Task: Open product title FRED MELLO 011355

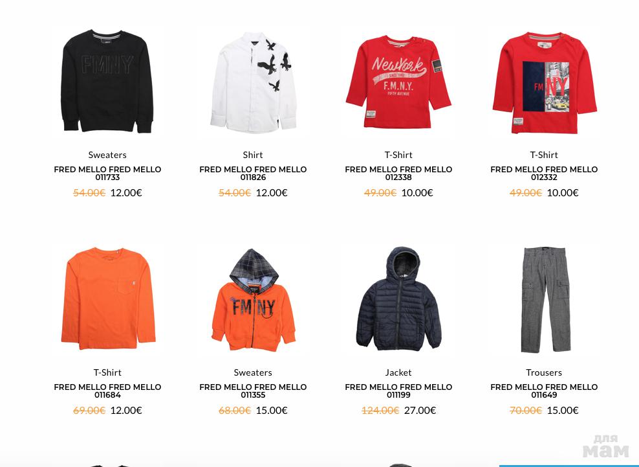Action: pos(253,391)
